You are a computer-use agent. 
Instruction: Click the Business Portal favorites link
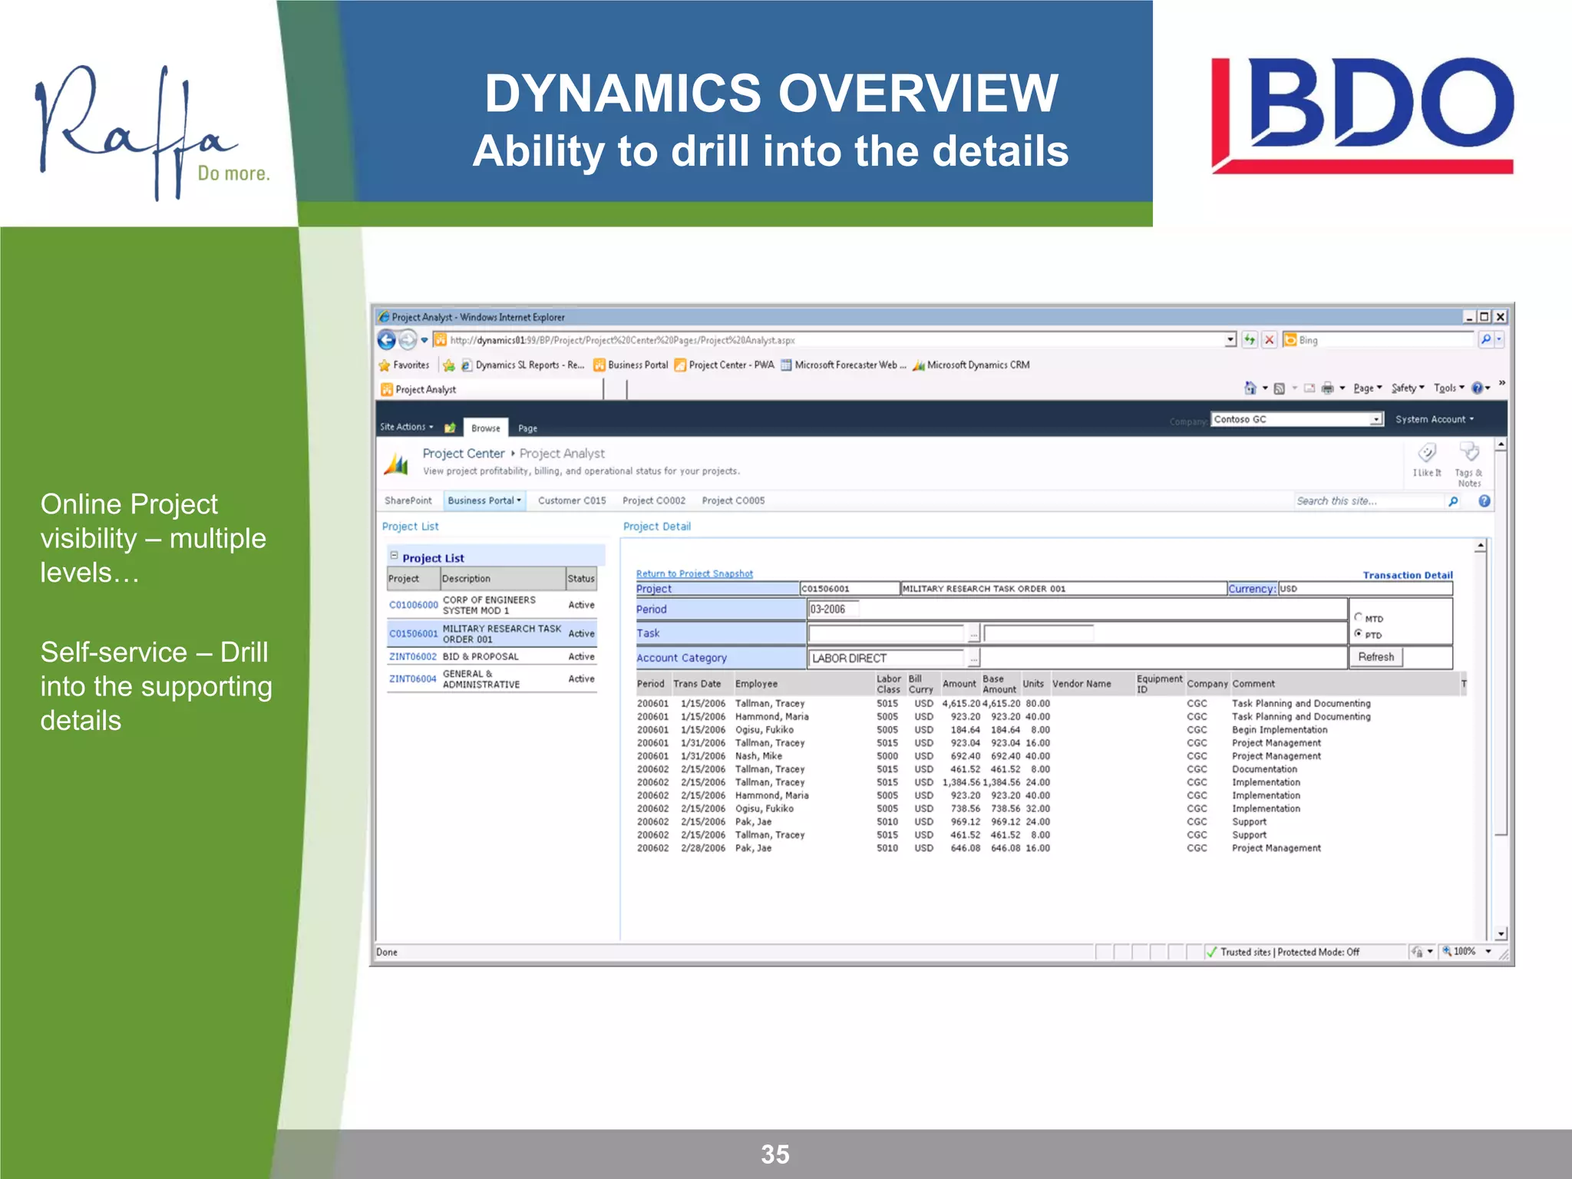pos(631,365)
